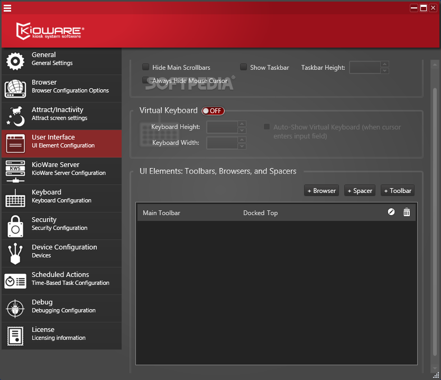Increase Keyboard Height value

[242, 124]
